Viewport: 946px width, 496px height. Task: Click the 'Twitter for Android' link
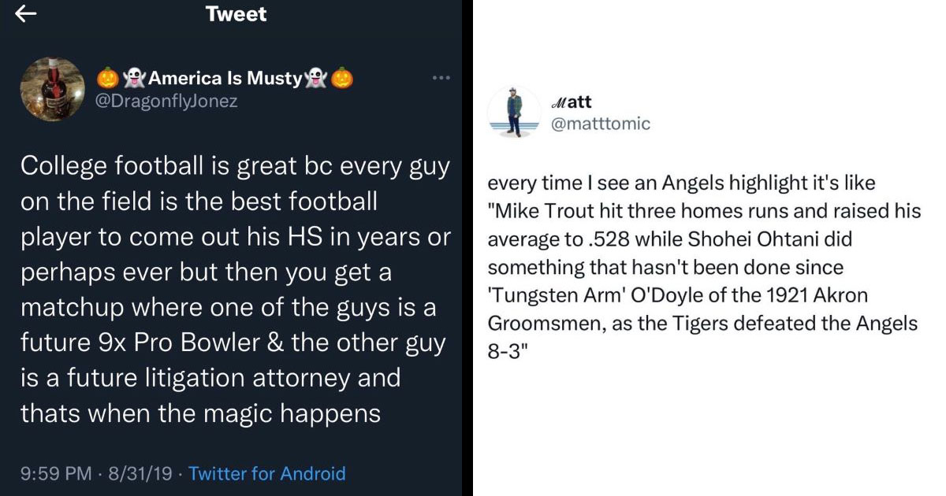point(267,473)
